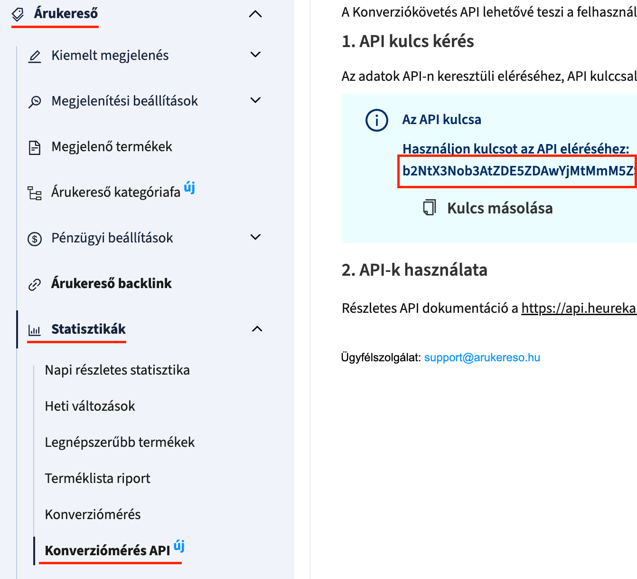Expand the Kiemelt megjelenés submenu arrow
The image size is (637, 579).
255,55
